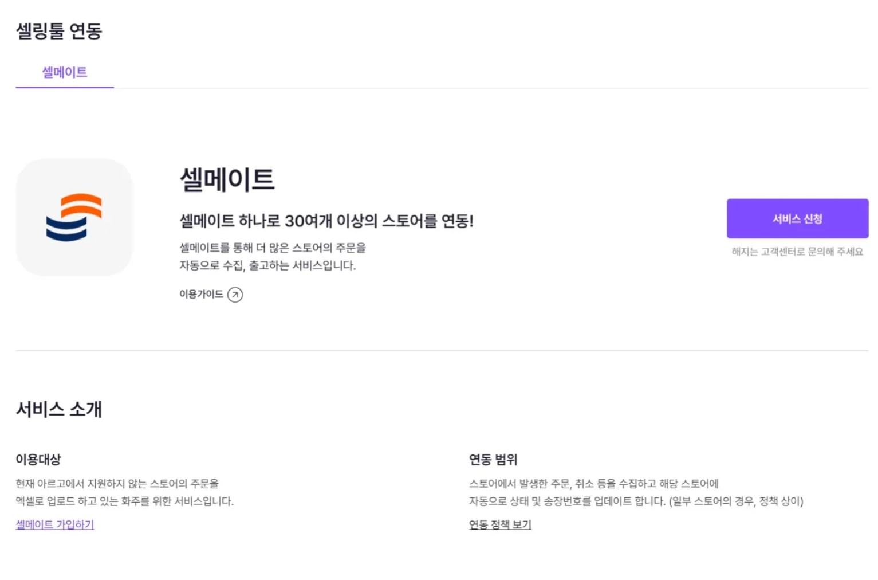The width and height of the screenshot is (878, 580).
Task: Open the 연동 정책 보기 link
Action: pyautogui.click(x=500, y=524)
